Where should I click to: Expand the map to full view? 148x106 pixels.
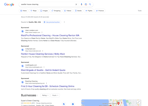pos(138,102)
